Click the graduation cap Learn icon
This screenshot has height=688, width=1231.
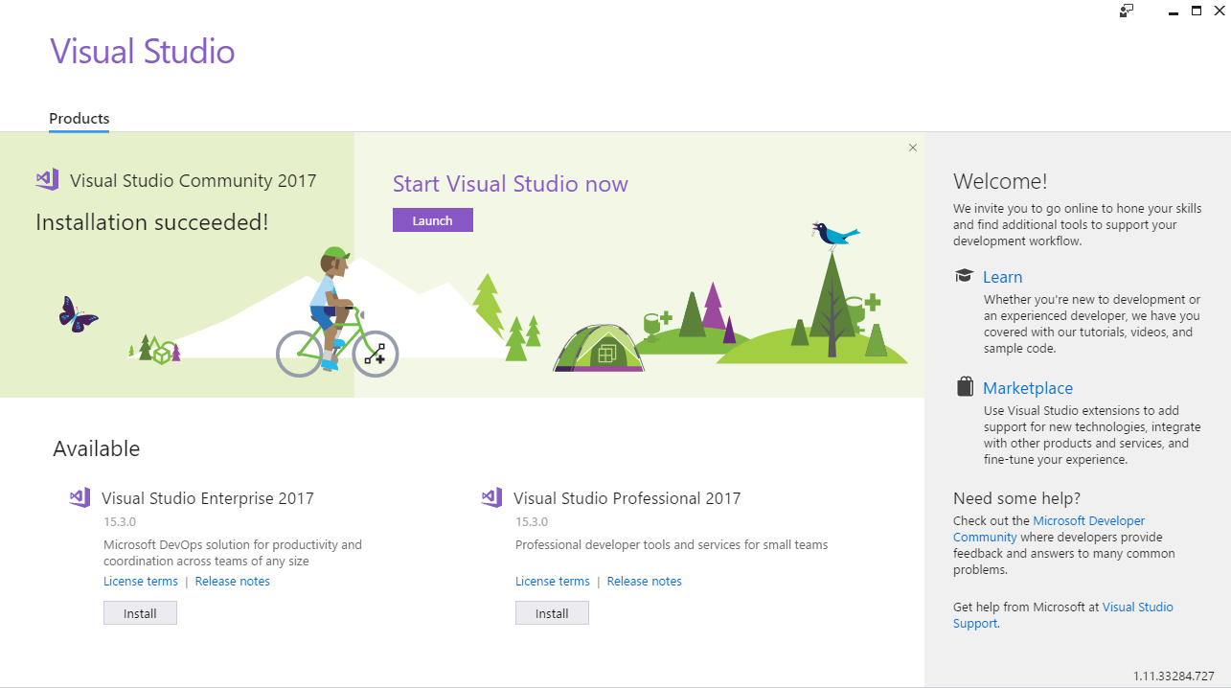tap(965, 276)
